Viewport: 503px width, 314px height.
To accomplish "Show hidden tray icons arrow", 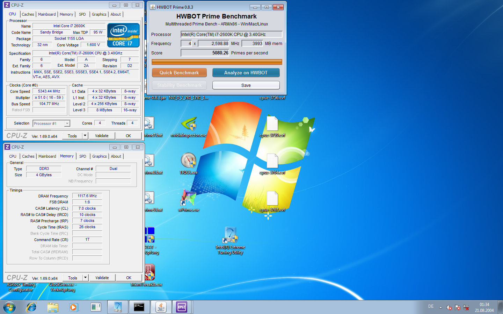I will pyautogui.click(x=440, y=307).
